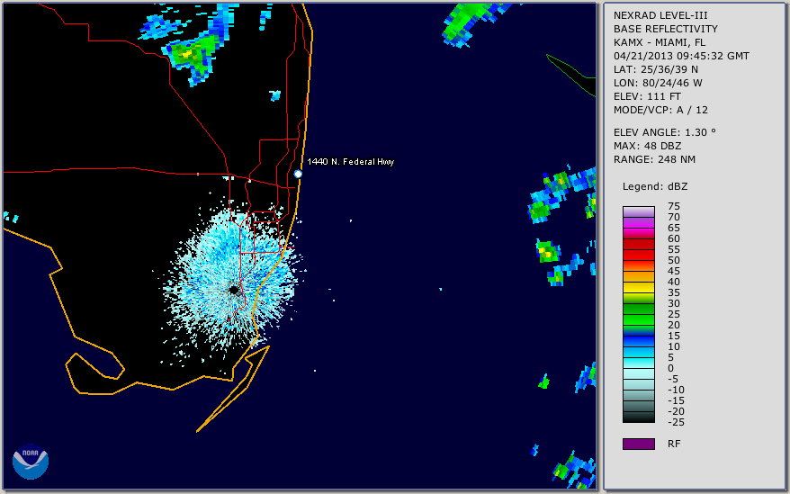Select the 'NEXRAD LEVEL-III' title text
Image resolution: width=790 pixels, height=494 pixels.
(660, 15)
